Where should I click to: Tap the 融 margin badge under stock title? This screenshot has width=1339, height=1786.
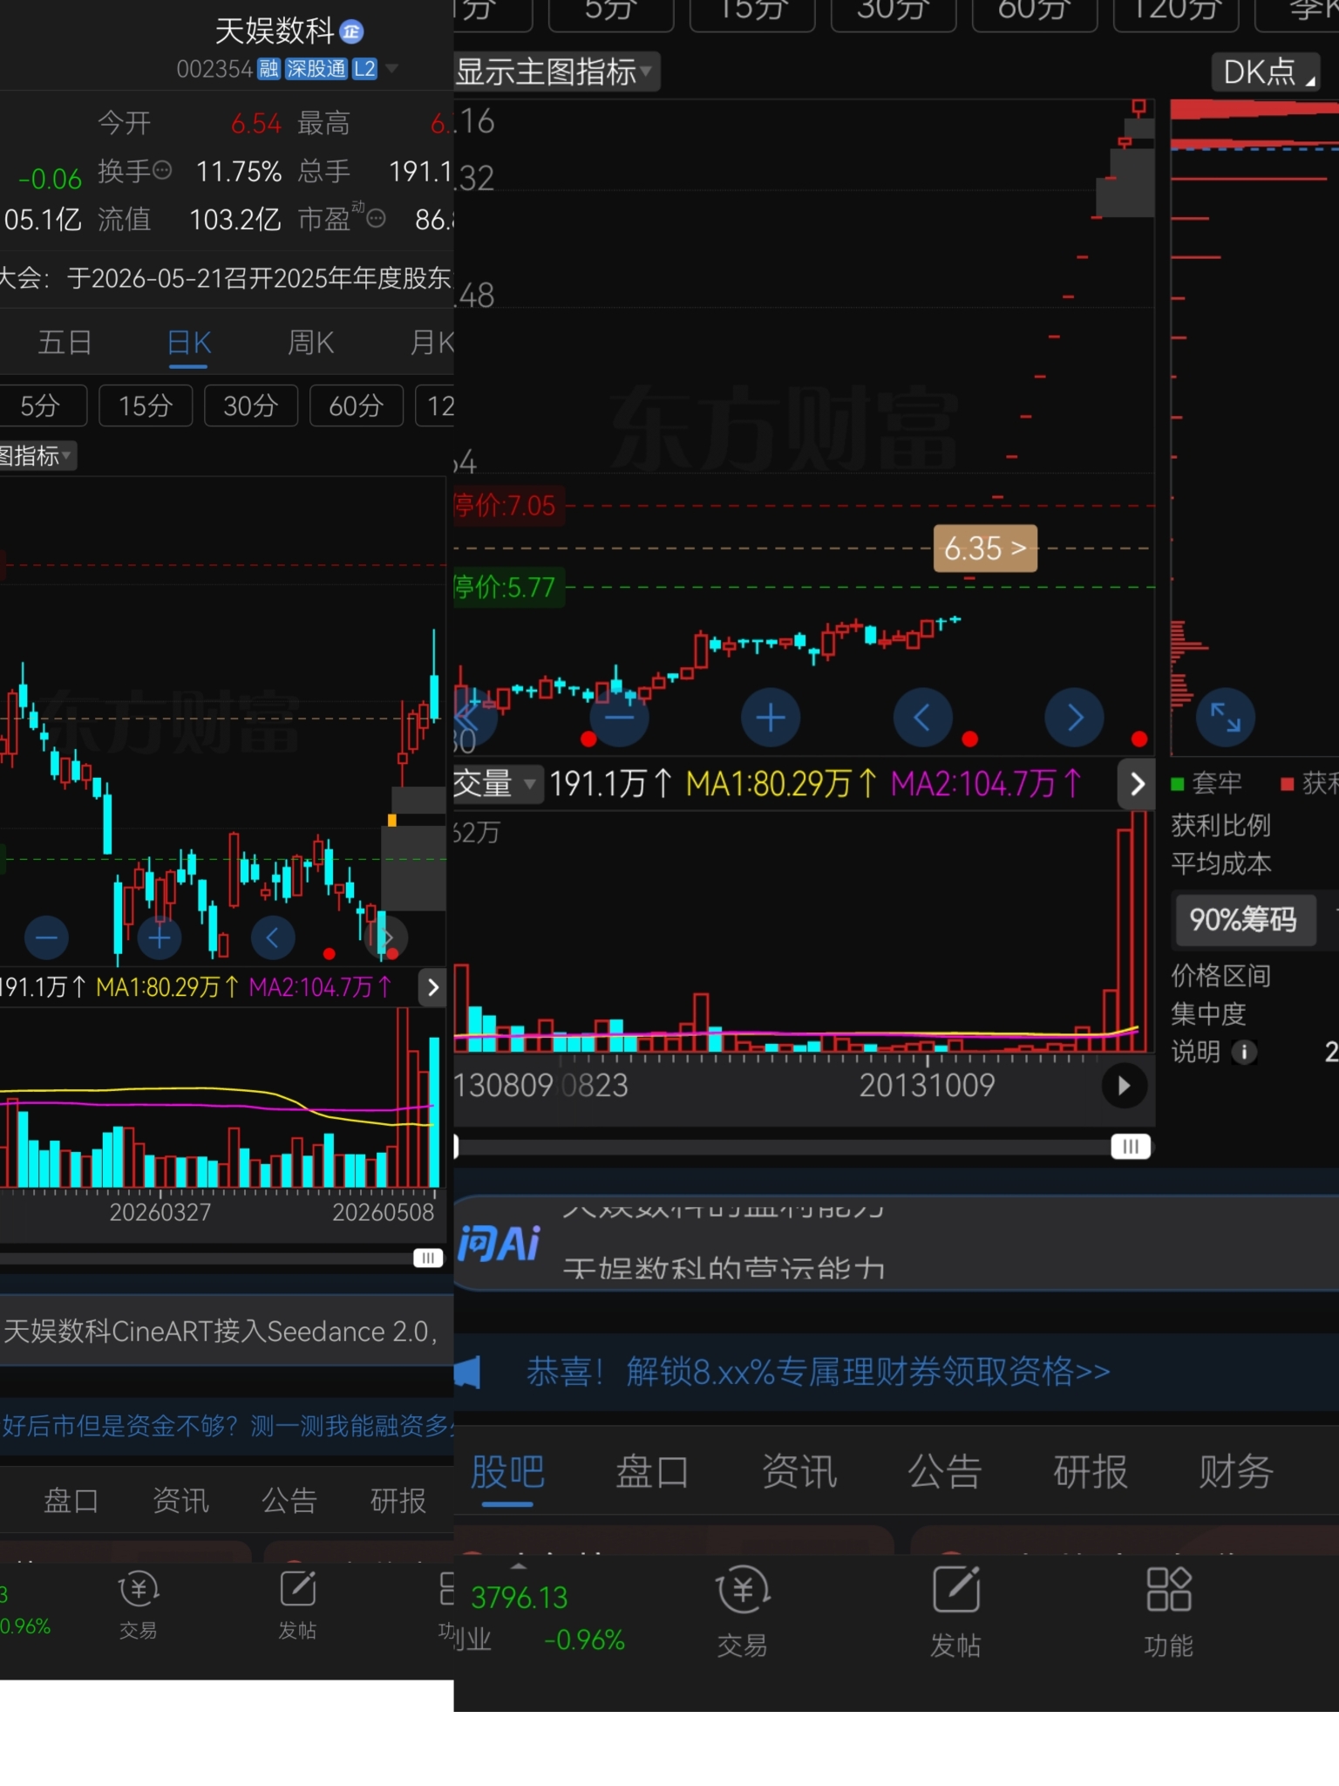click(268, 69)
